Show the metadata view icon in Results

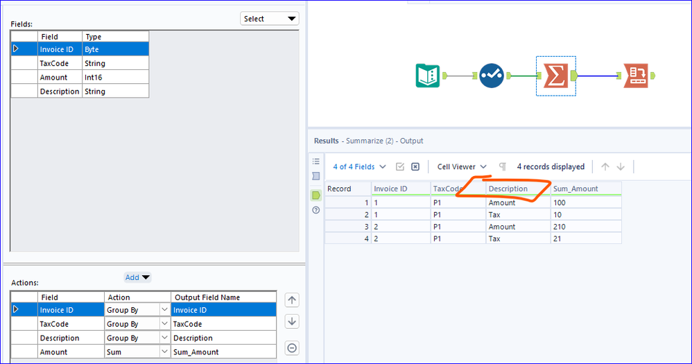click(x=316, y=176)
